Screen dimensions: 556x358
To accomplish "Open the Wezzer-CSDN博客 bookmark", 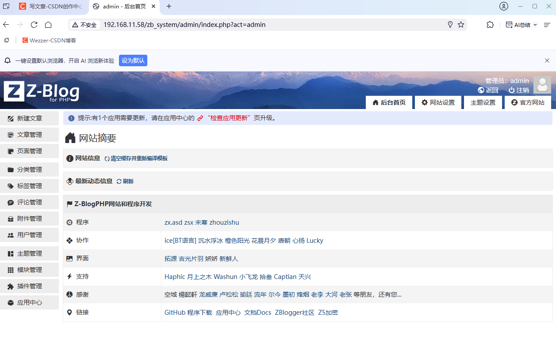I will tap(49, 40).
